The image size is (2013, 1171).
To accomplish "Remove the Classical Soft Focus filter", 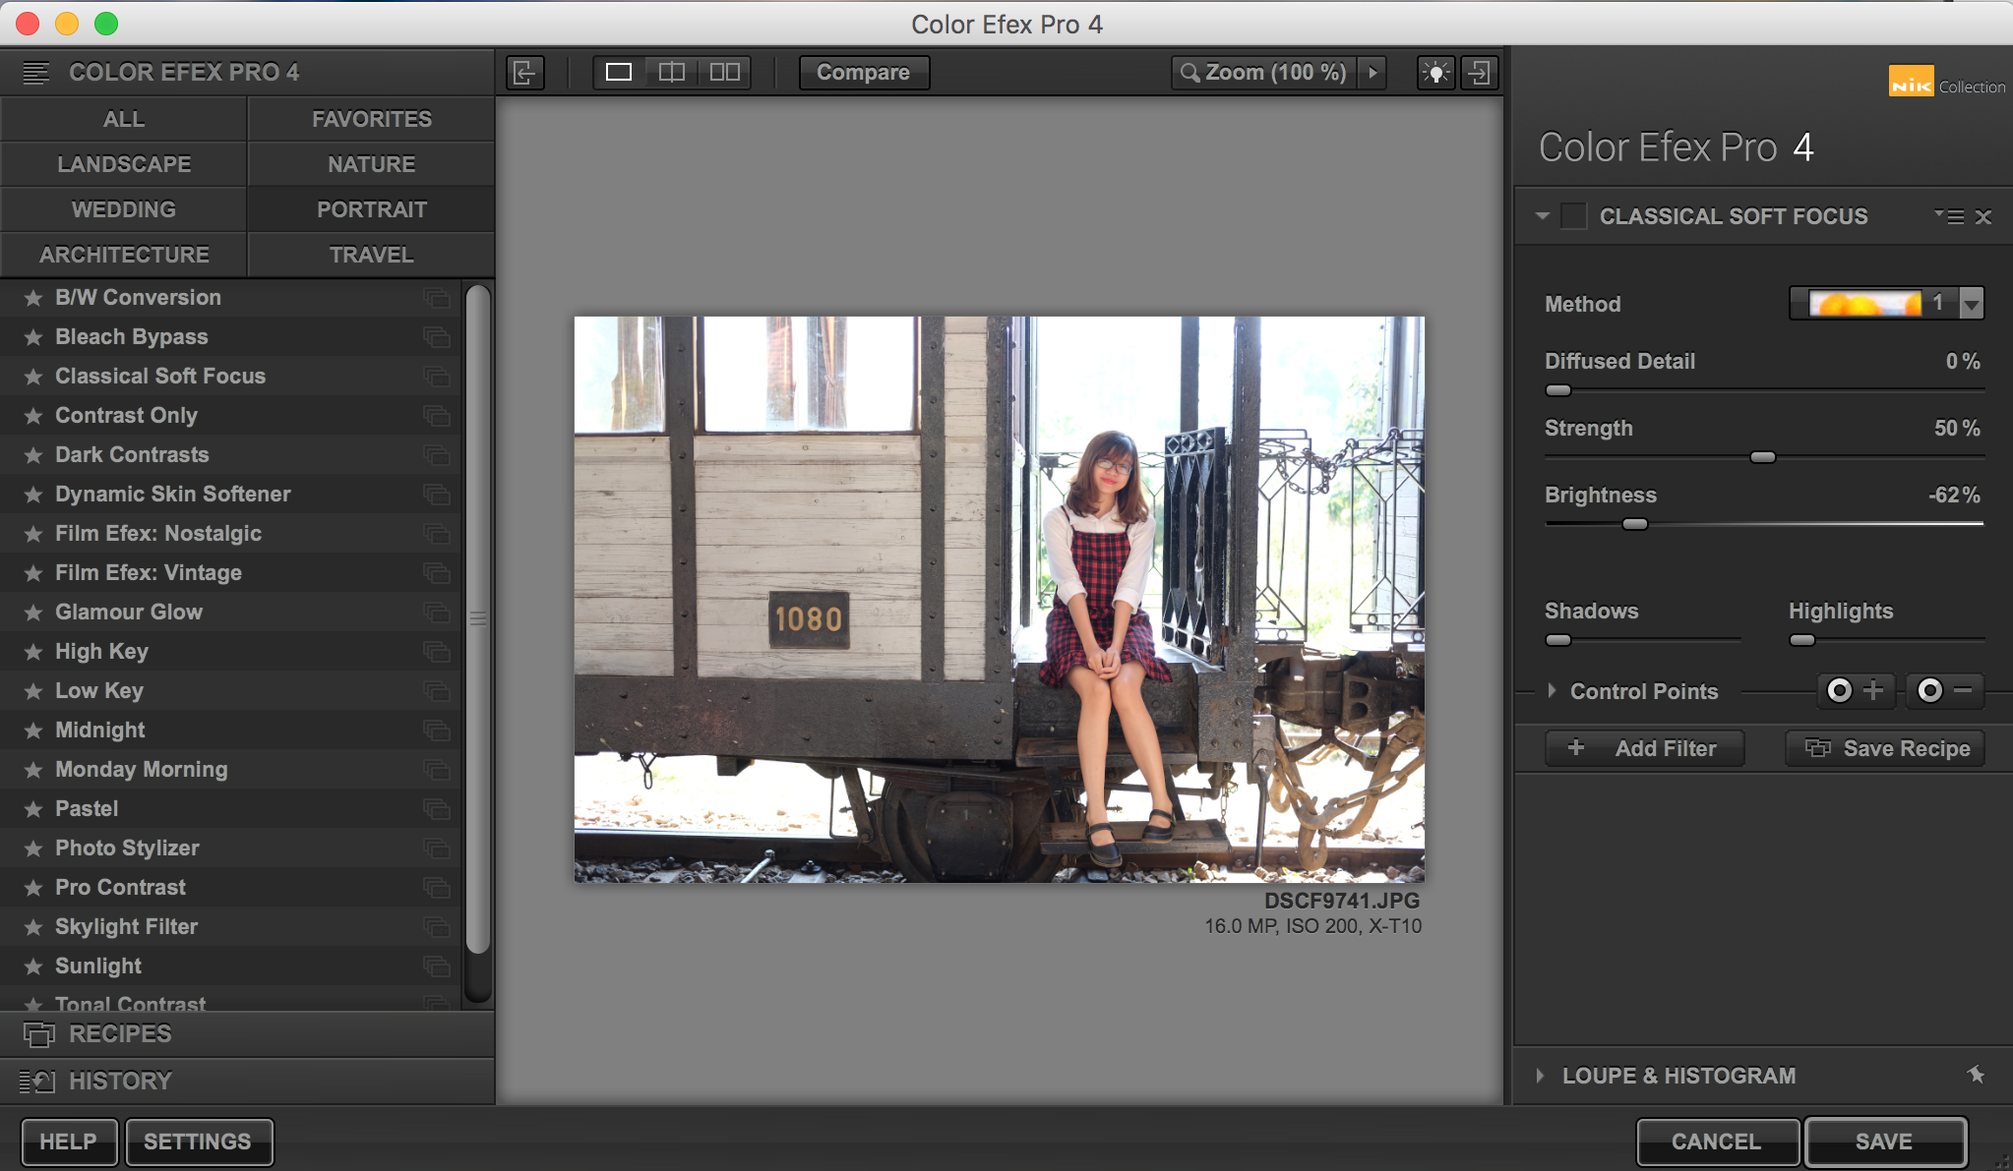I will 1983,217.
